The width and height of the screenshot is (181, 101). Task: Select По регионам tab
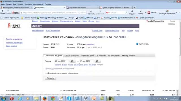coord(101,56)
